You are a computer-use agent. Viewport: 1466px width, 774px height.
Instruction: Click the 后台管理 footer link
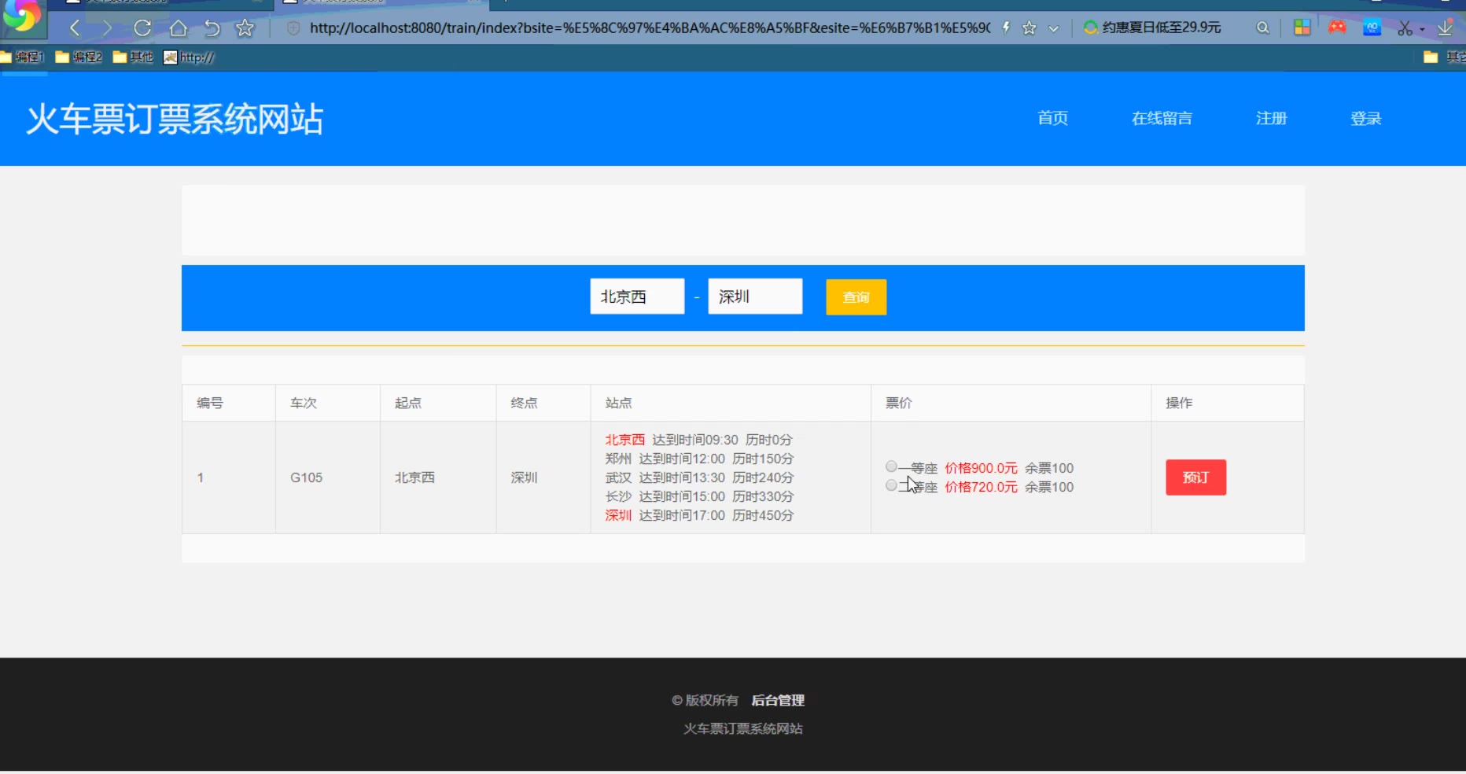point(778,700)
